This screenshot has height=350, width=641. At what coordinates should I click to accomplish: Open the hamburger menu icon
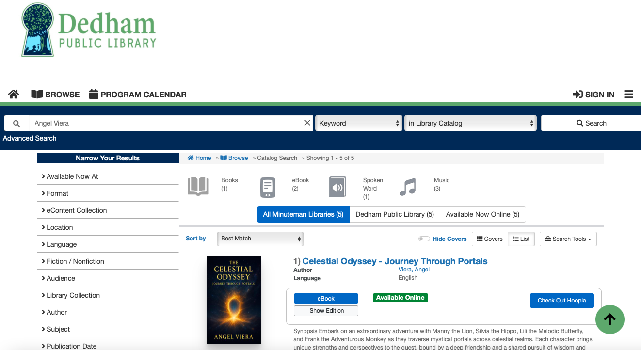tap(628, 95)
